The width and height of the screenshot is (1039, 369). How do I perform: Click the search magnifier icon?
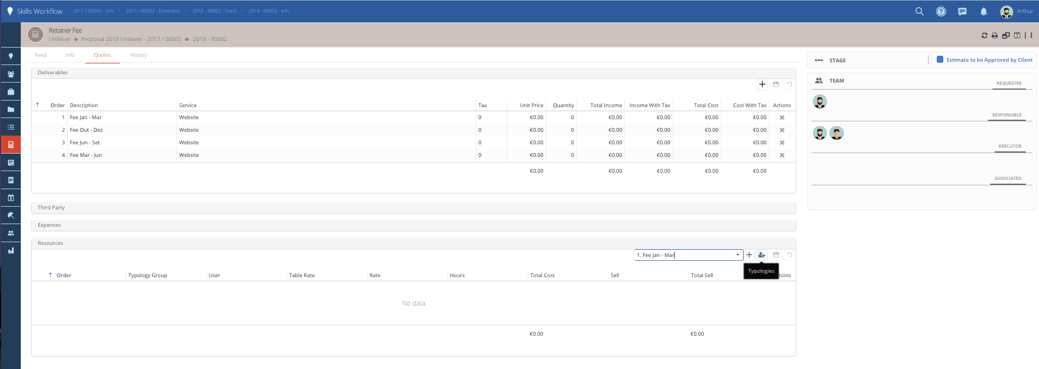919,11
